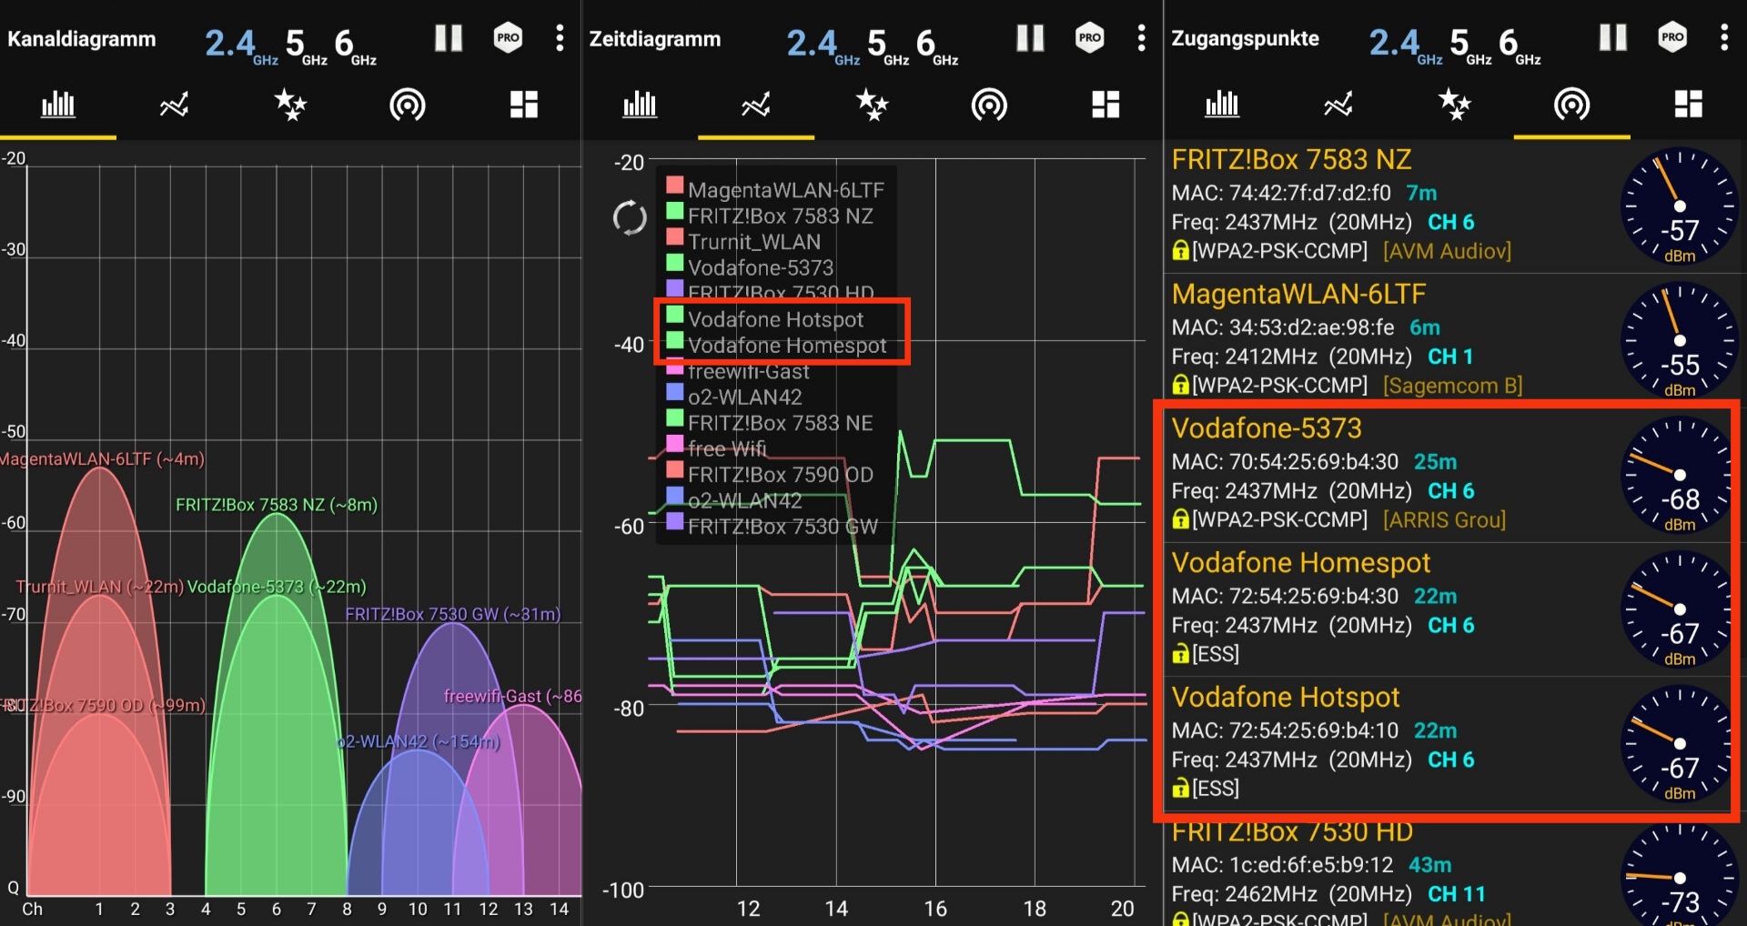Open the overflow menu in Kanaldiagramm panel
Image resolution: width=1747 pixels, height=926 pixels.
click(x=560, y=38)
